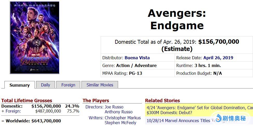This screenshot has height=126, width=253.
Task: View writer Stephen McFeely's page
Action: click(x=120, y=123)
